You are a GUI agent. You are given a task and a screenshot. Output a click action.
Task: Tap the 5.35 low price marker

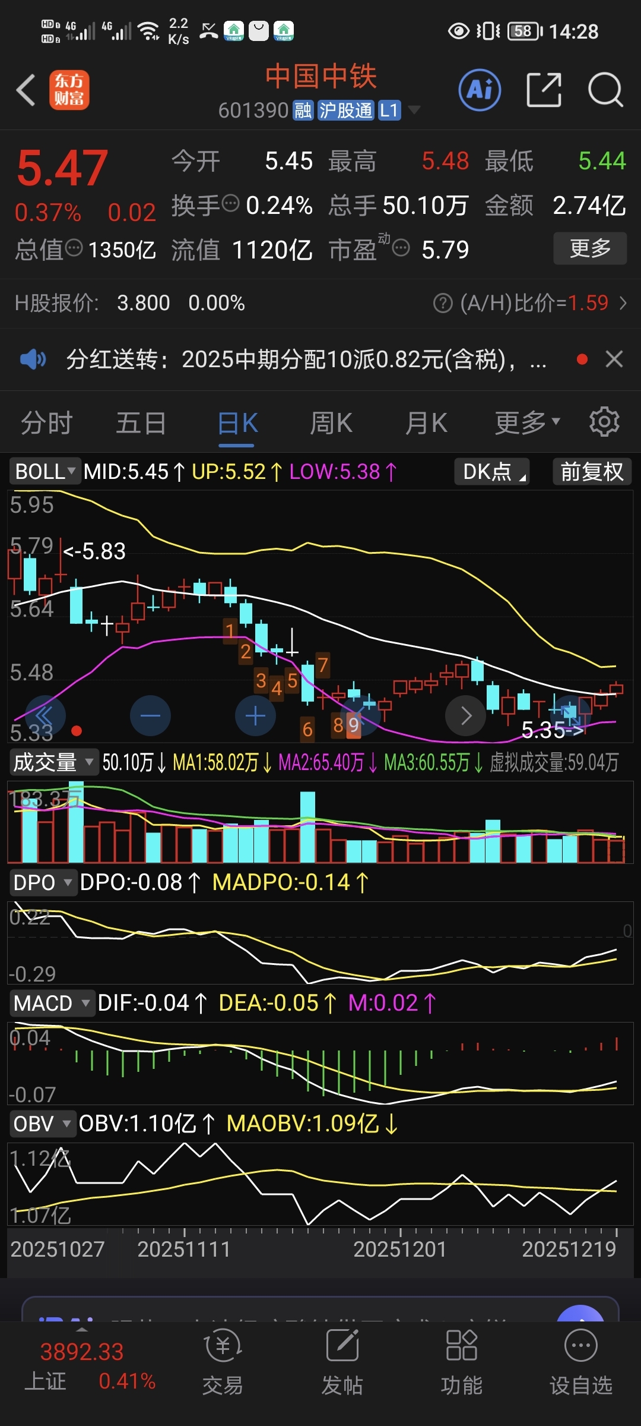tap(553, 730)
